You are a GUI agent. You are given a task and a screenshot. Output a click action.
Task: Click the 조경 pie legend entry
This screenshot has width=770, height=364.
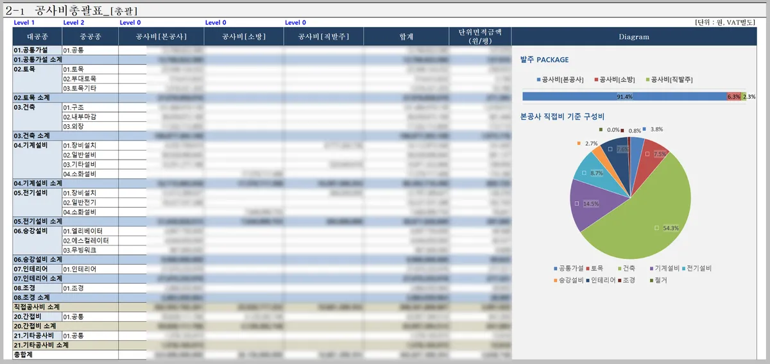pyautogui.click(x=626, y=280)
